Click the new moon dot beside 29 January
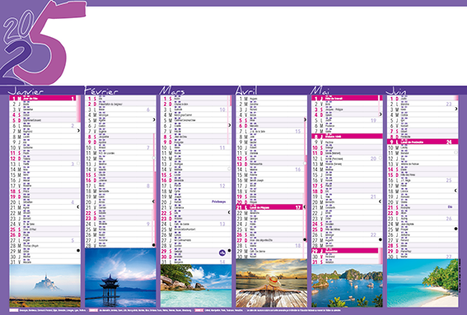Screen dimensions: 467x315 pyautogui.click(x=78, y=251)
